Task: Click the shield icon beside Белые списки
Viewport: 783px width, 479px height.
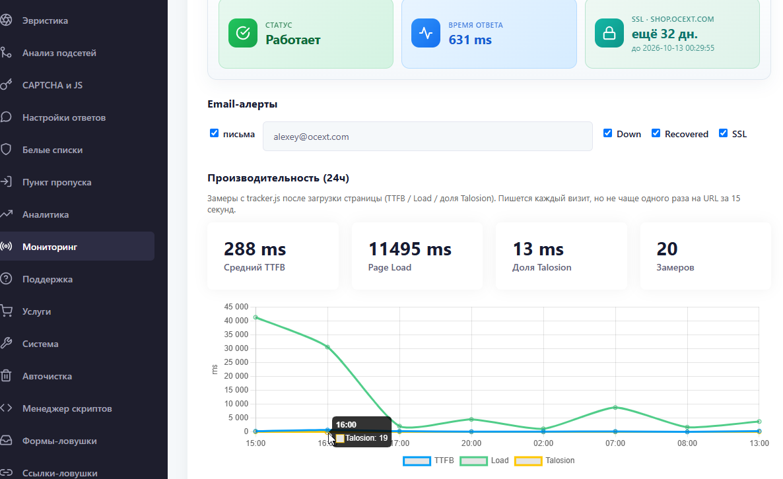Action: 6,150
